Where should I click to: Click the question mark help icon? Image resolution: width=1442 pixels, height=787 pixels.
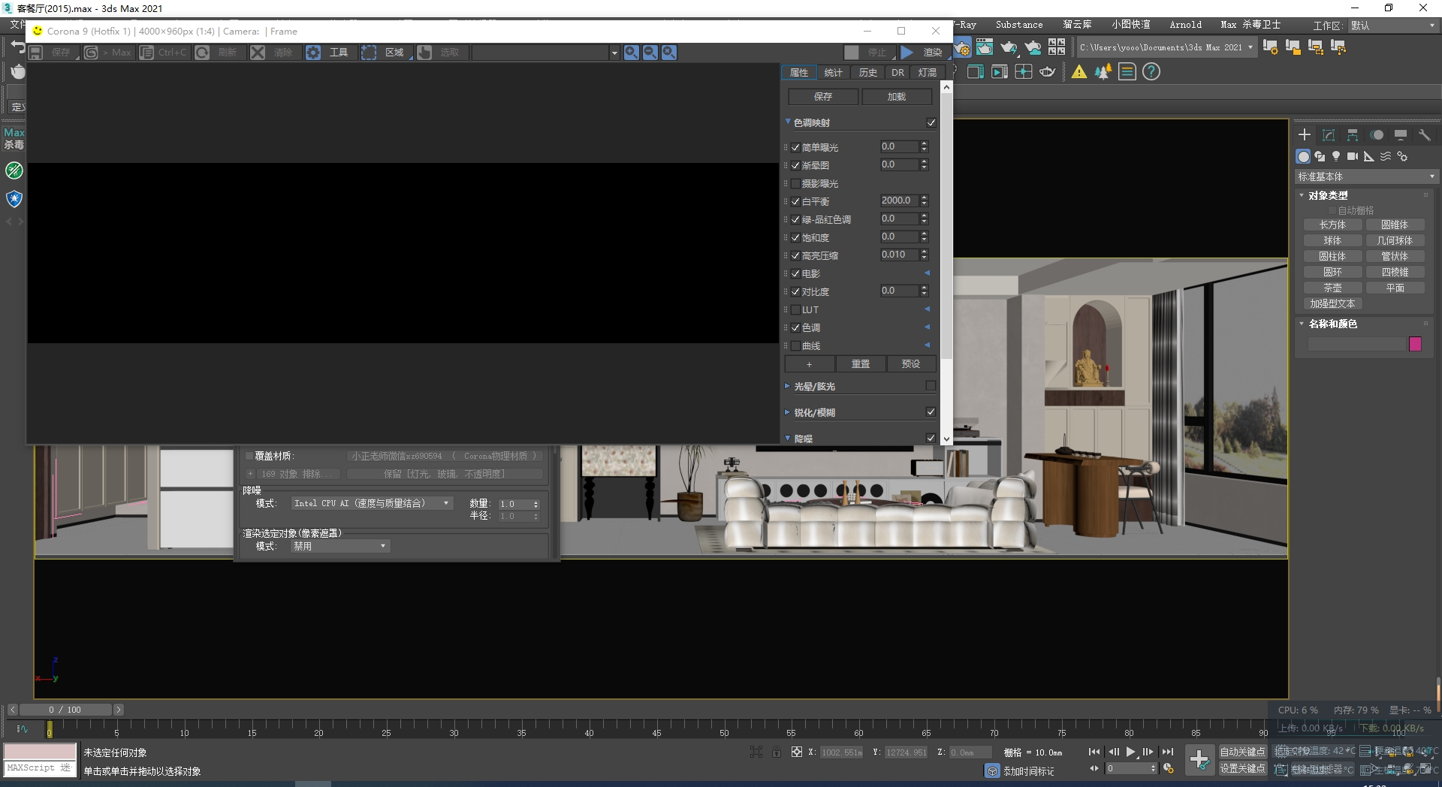[1151, 72]
